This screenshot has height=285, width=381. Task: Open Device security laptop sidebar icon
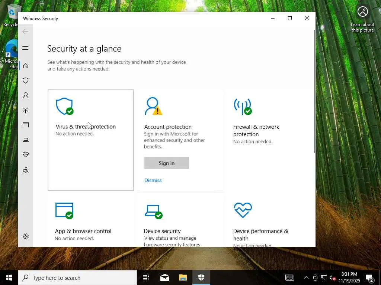26,140
